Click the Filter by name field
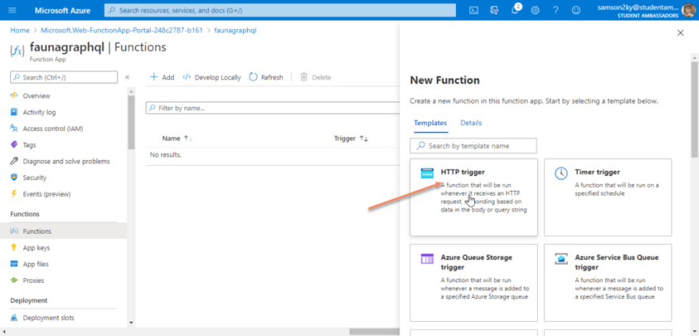The height and width of the screenshot is (336, 699). coord(272,108)
